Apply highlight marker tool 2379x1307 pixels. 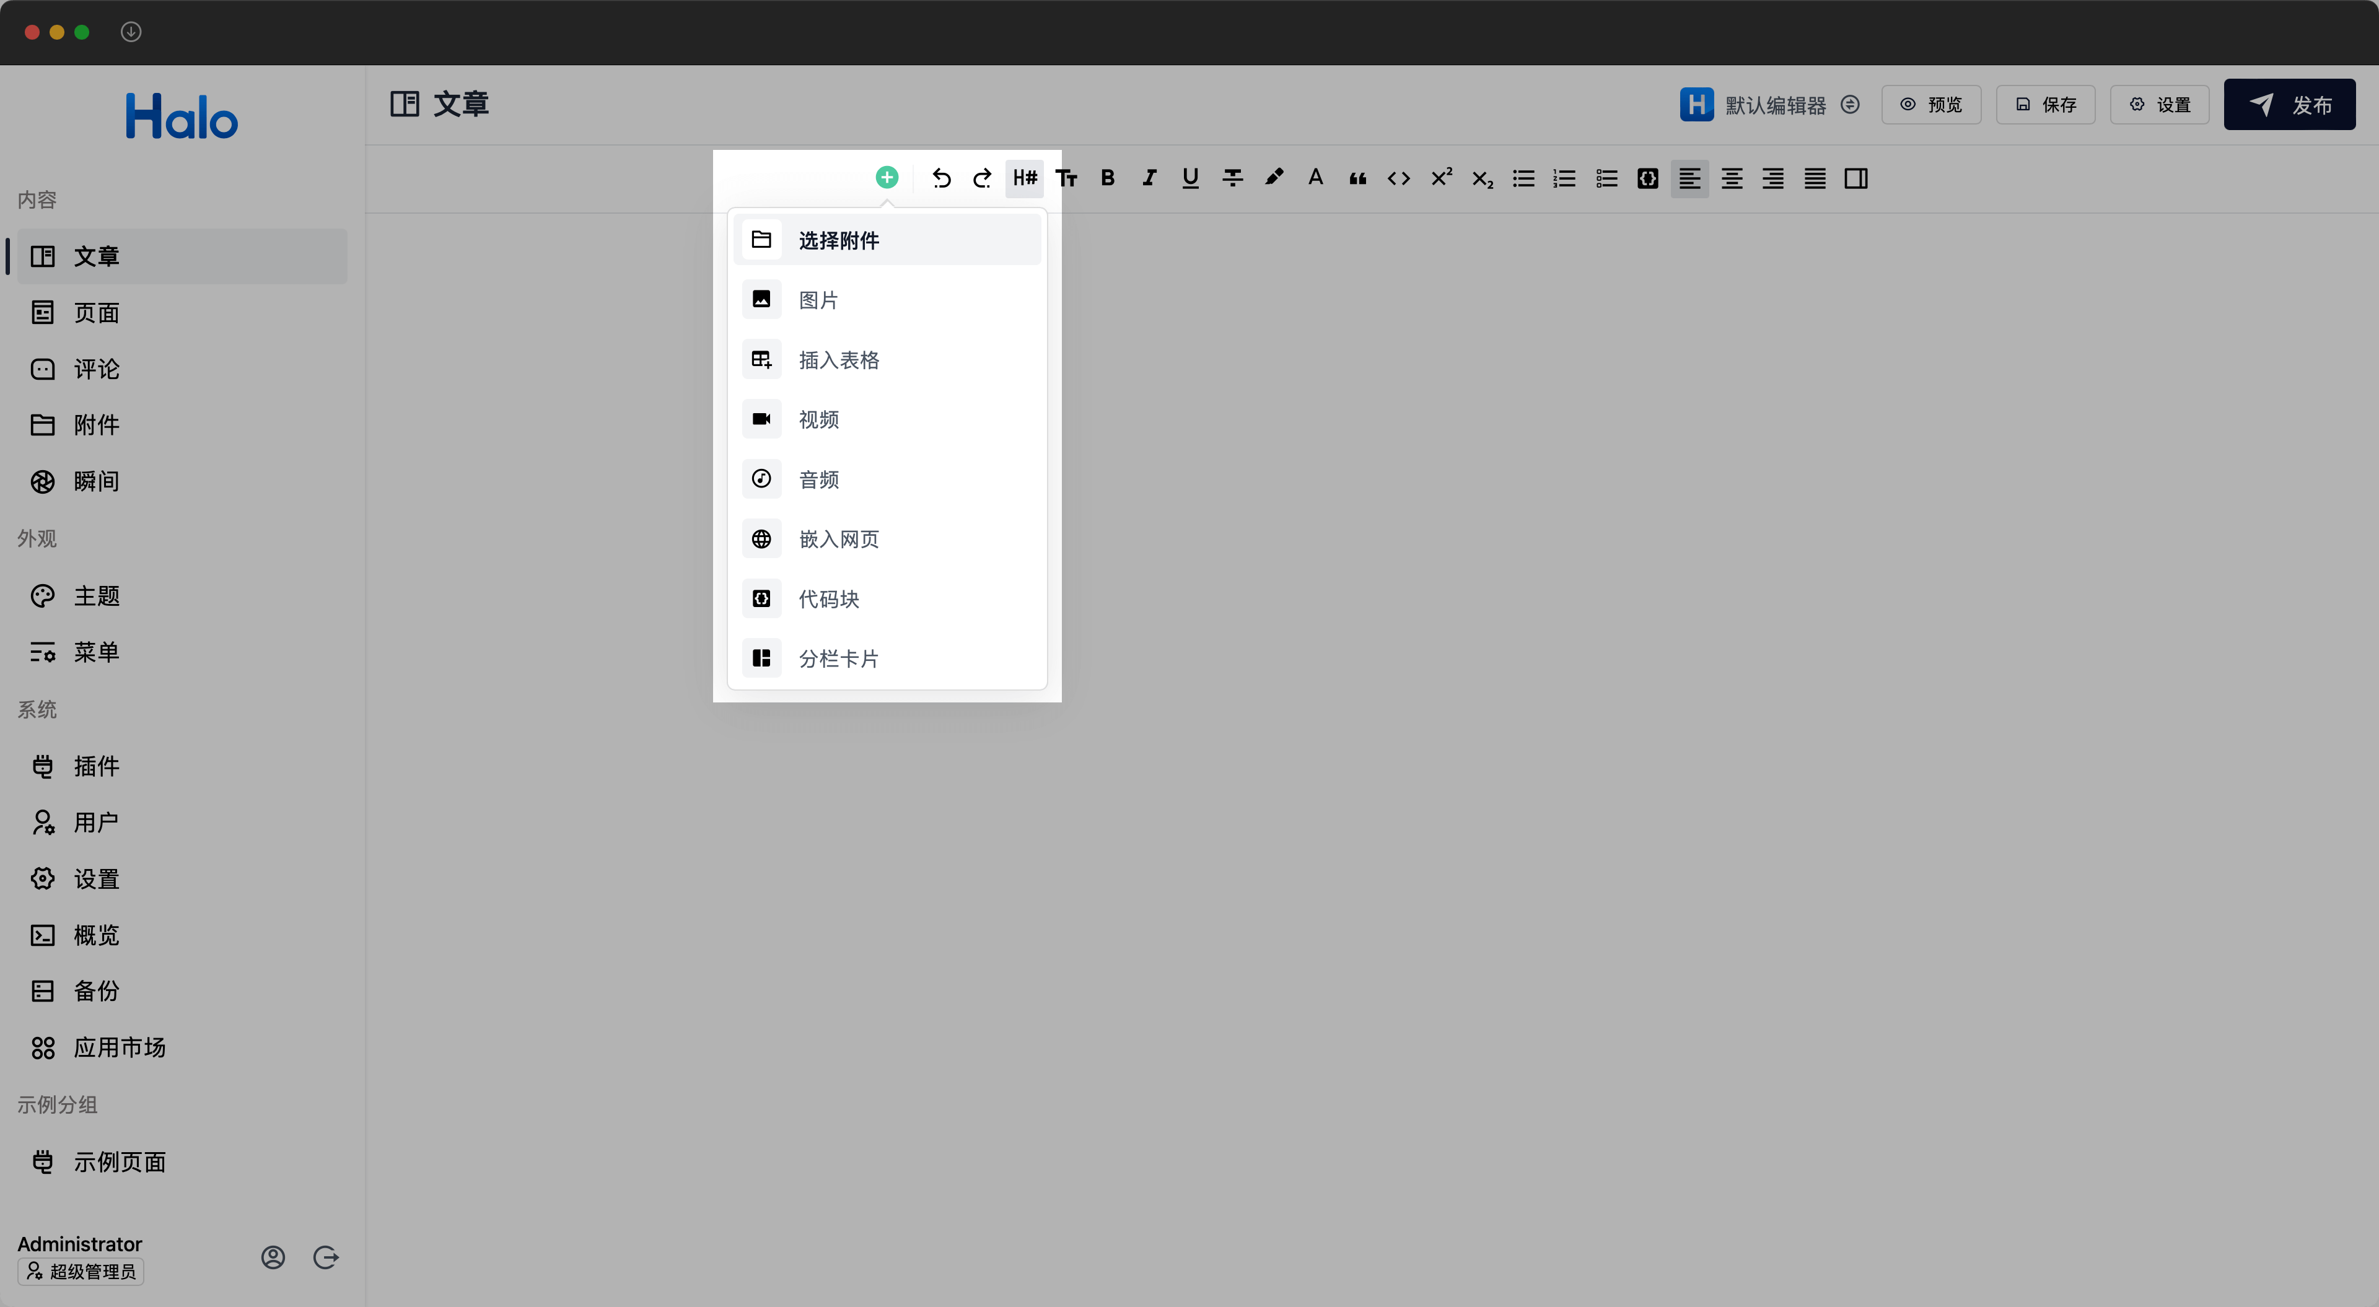click(x=1274, y=178)
